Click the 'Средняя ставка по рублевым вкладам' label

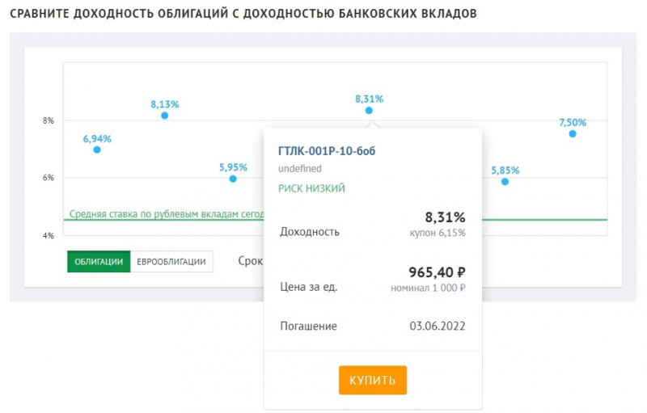(162, 214)
